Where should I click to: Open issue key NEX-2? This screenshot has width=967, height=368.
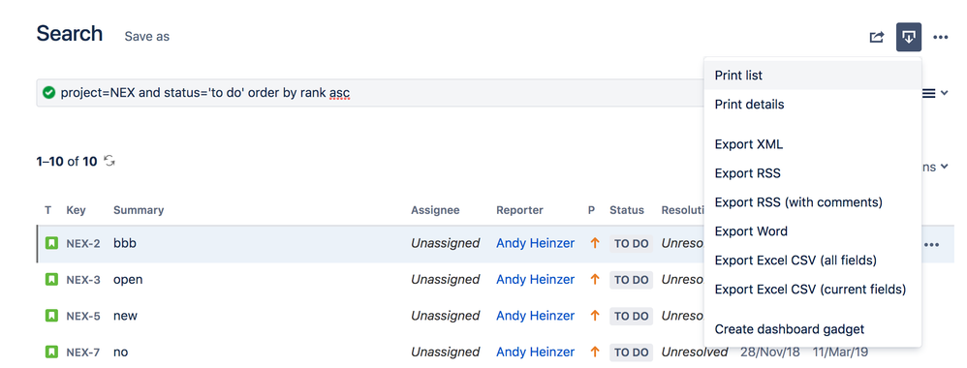pos(82,243)
